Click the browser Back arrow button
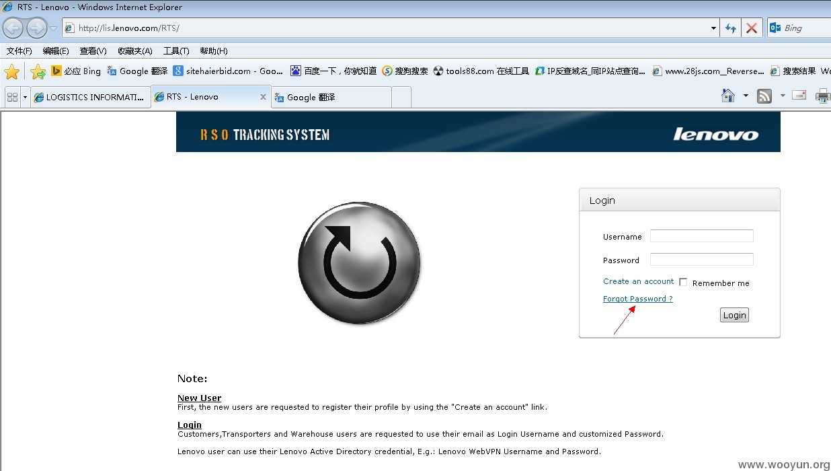 [x=13, y=28]
